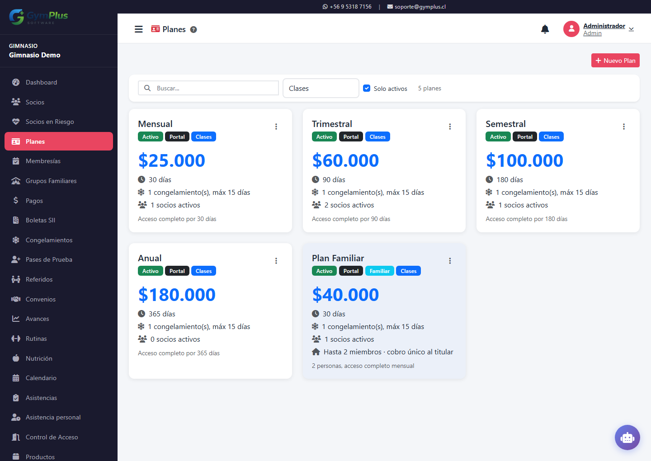Open the Clases filter dropdown

321,88
